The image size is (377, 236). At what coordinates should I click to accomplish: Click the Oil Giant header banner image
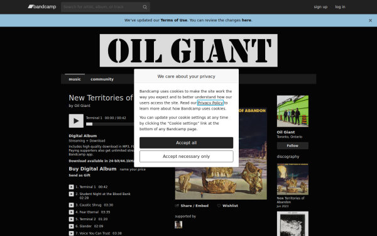[188, 50]
